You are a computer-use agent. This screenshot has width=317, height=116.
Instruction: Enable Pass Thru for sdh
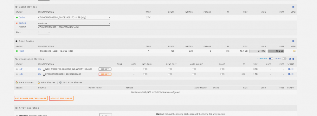(x=145, y=74)
